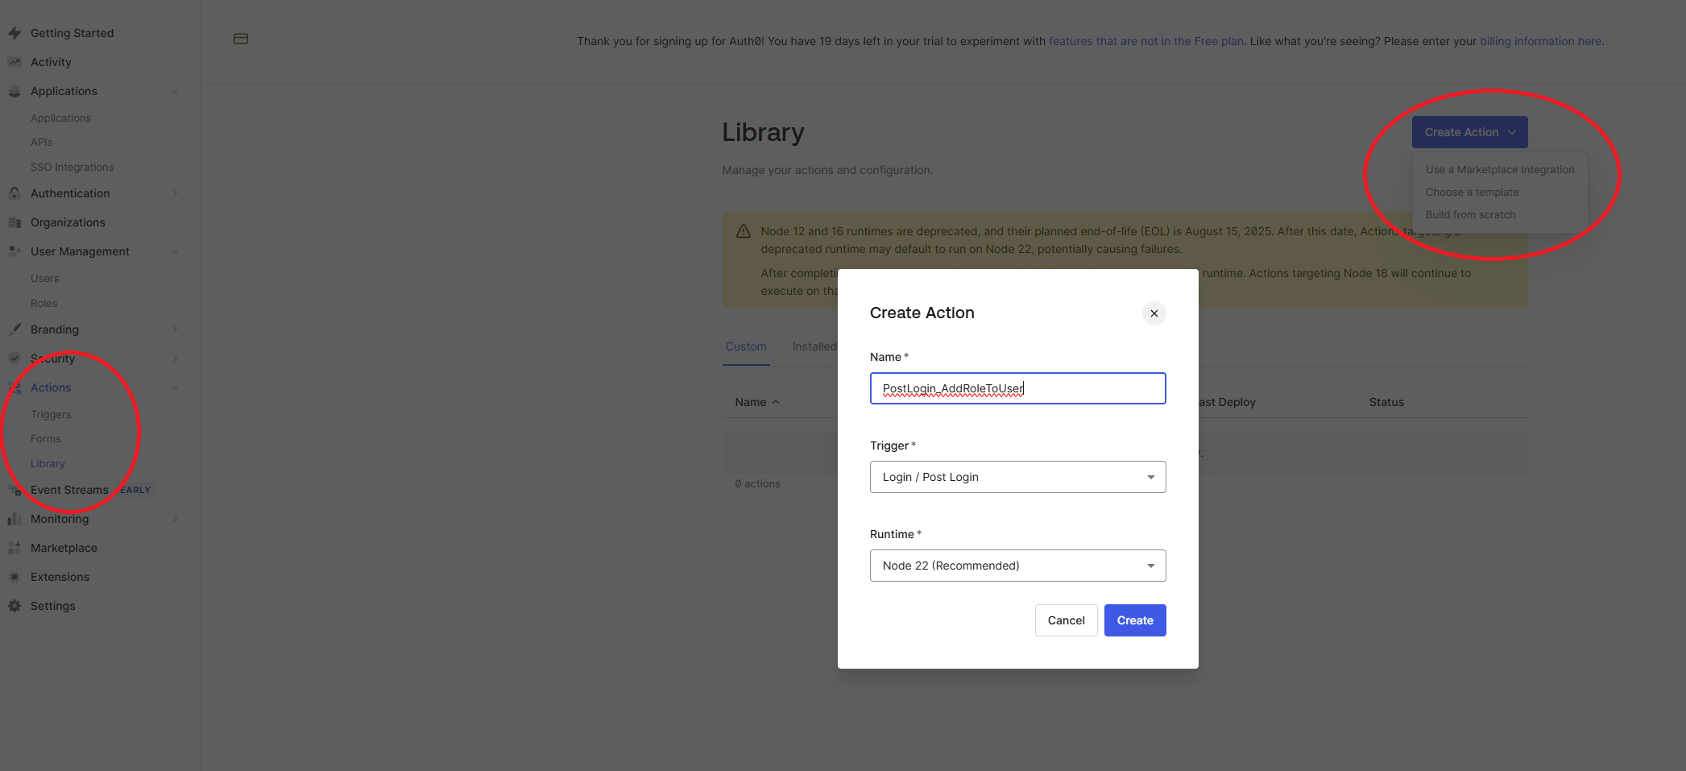The height and width of the screenshot is (771, 1686).
Task: Click the Extensions chip icon
Action: [14, 577]
